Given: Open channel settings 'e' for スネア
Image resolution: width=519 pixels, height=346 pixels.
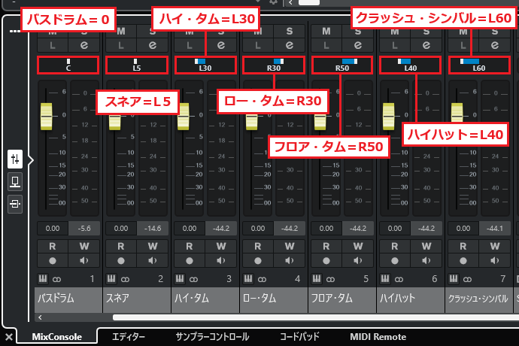Looking at the screenshot, I should point(152,46).
